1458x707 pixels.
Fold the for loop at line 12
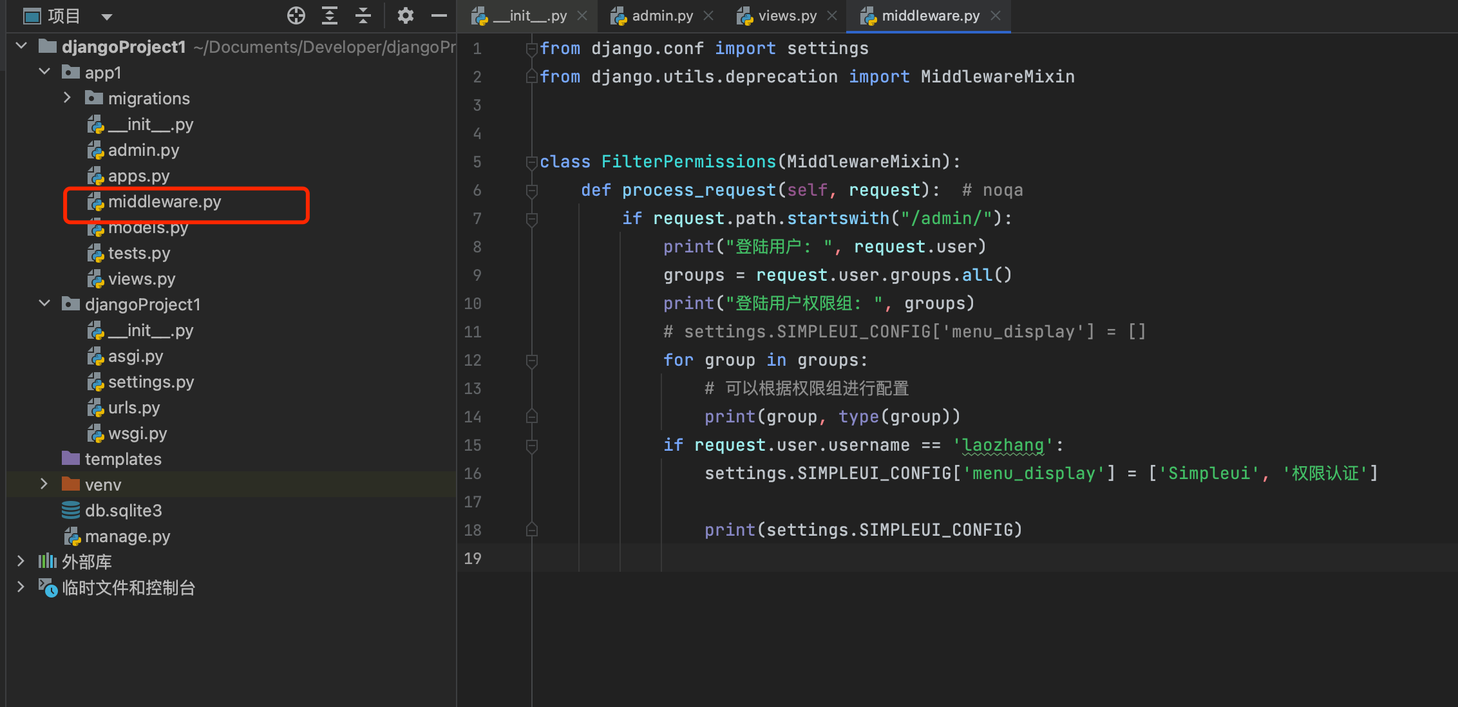pos(532,360)
